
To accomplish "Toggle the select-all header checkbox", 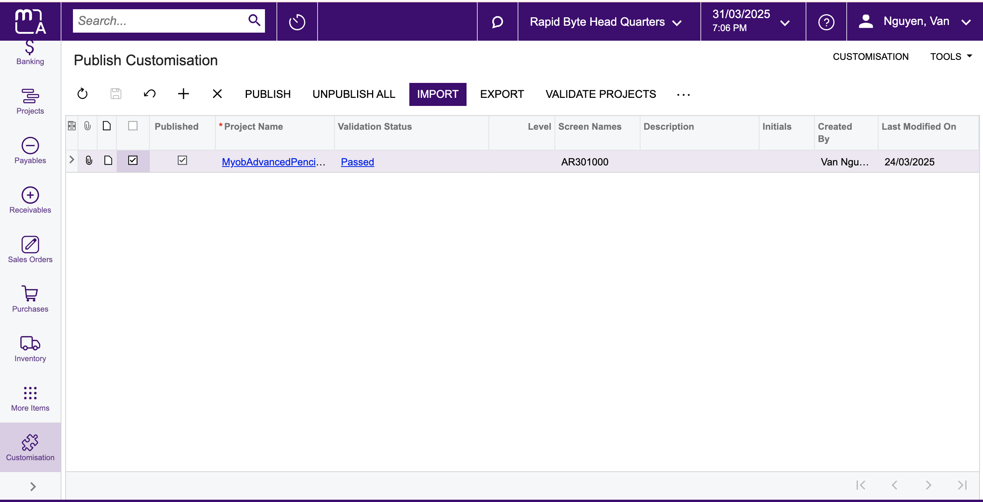I will pos(133,126).
